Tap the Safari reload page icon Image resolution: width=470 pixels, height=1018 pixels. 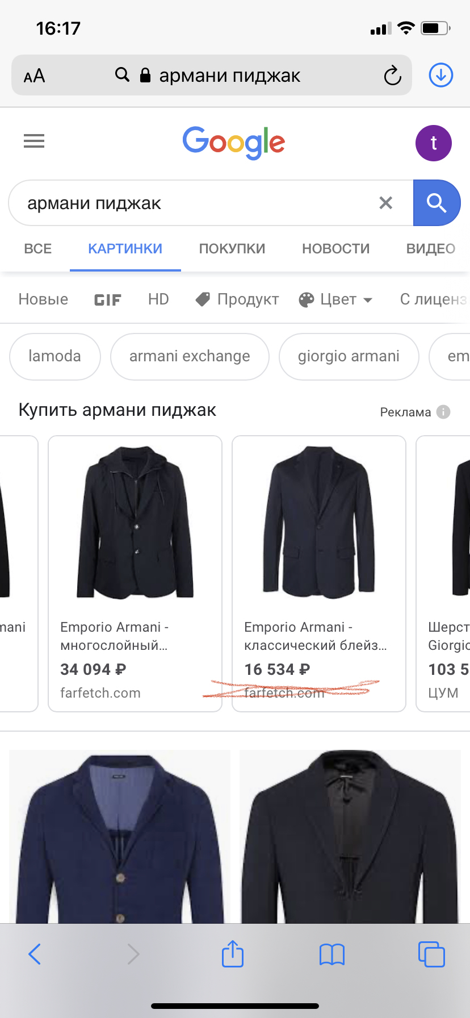pyautogui.click(x=392, y=76)
